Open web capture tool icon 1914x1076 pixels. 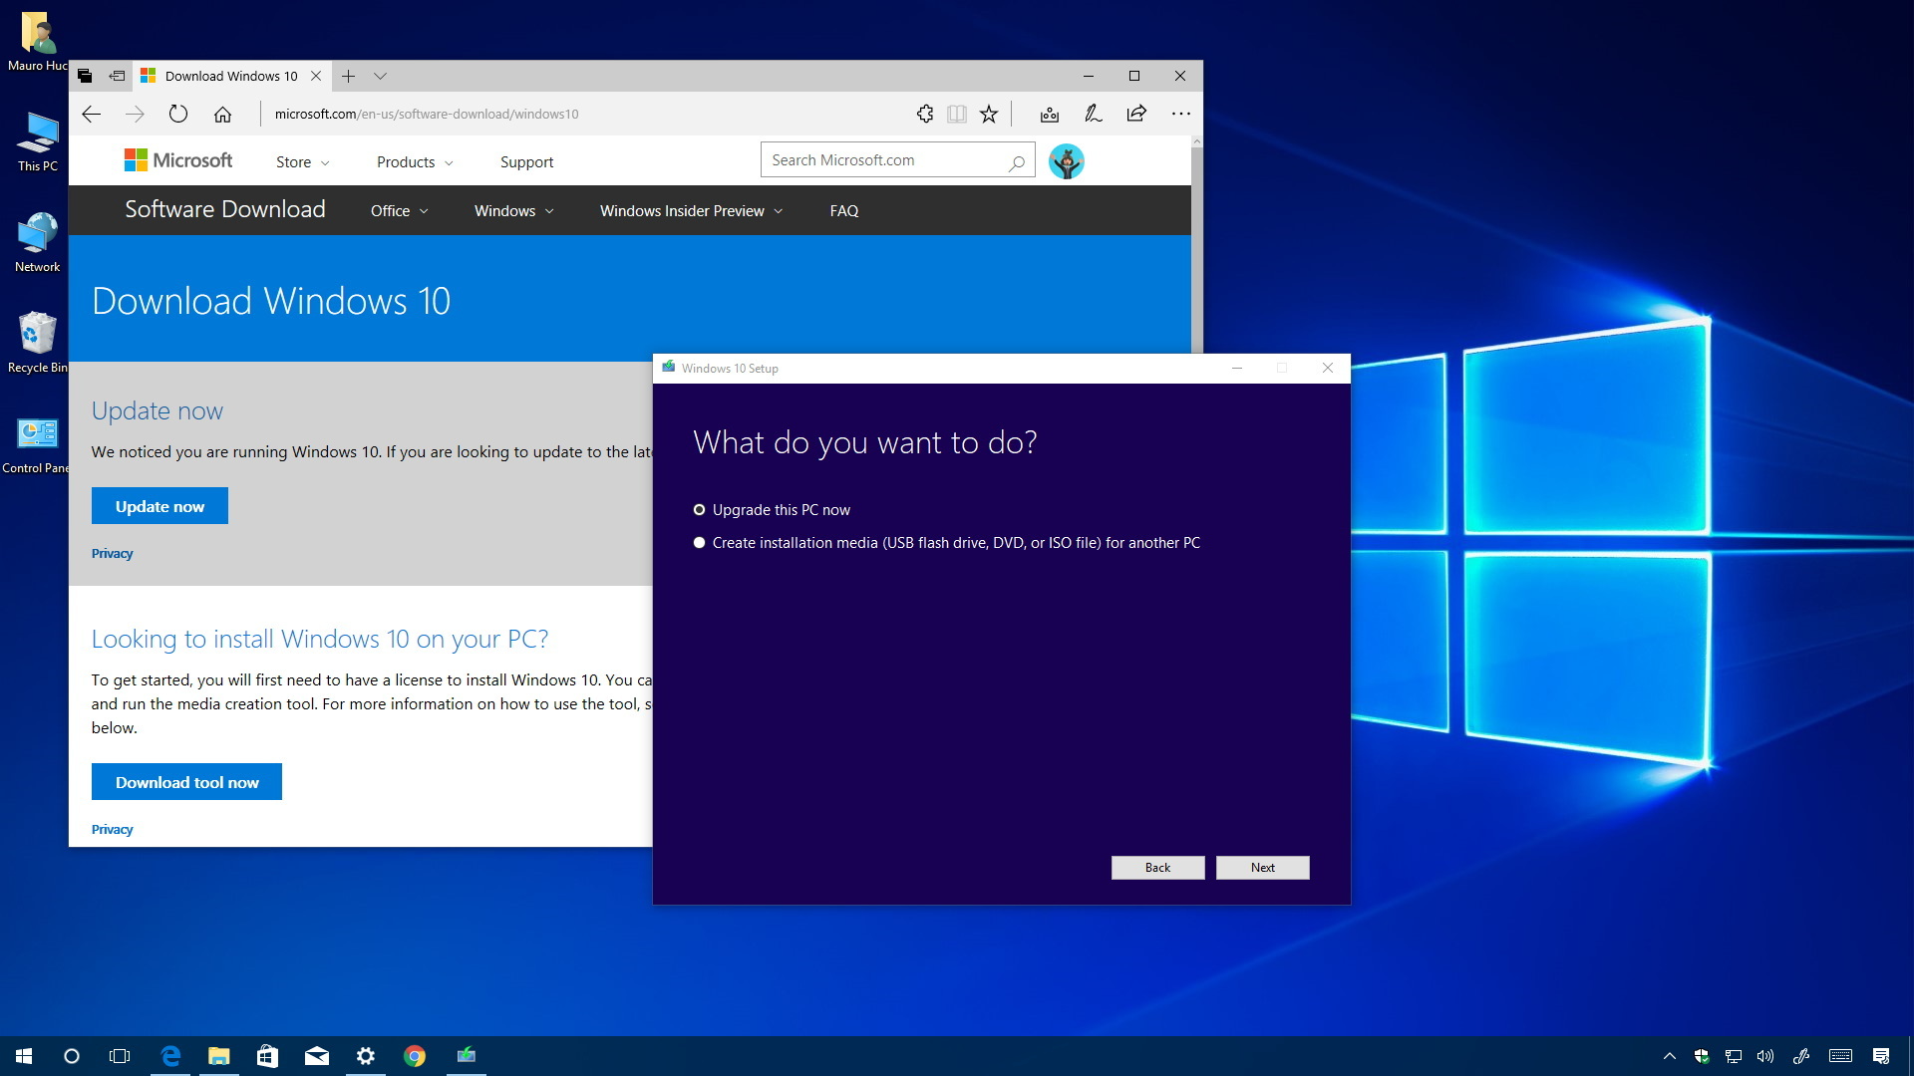point(1094,115)
